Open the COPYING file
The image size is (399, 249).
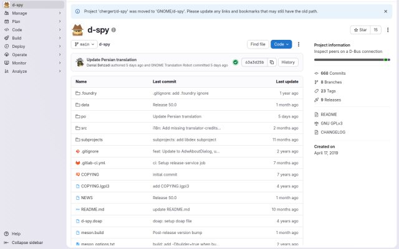[x=90, y=174]
